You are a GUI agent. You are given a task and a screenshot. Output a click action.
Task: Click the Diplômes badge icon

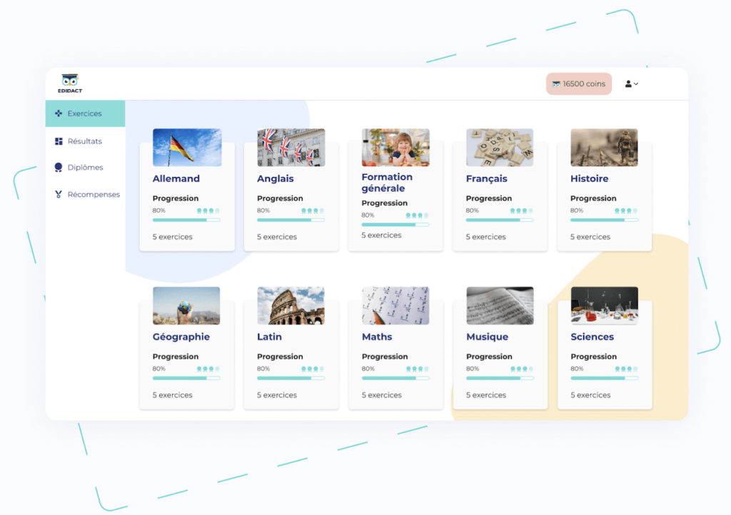click(59, 168)
